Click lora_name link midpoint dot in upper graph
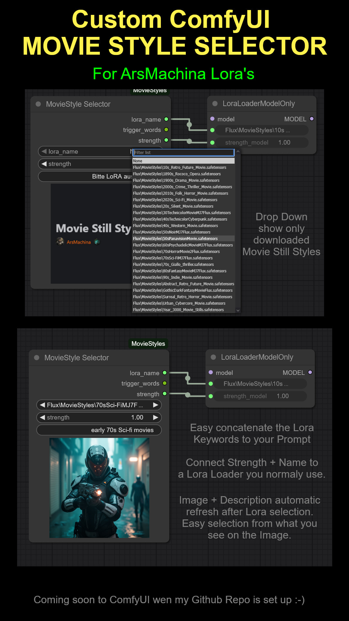The width and height of the screenshot is (349, 621). coord(189,125)
